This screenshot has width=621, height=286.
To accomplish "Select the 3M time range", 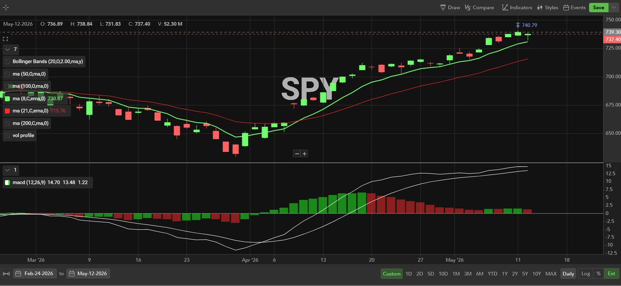I will pos(468,274).
